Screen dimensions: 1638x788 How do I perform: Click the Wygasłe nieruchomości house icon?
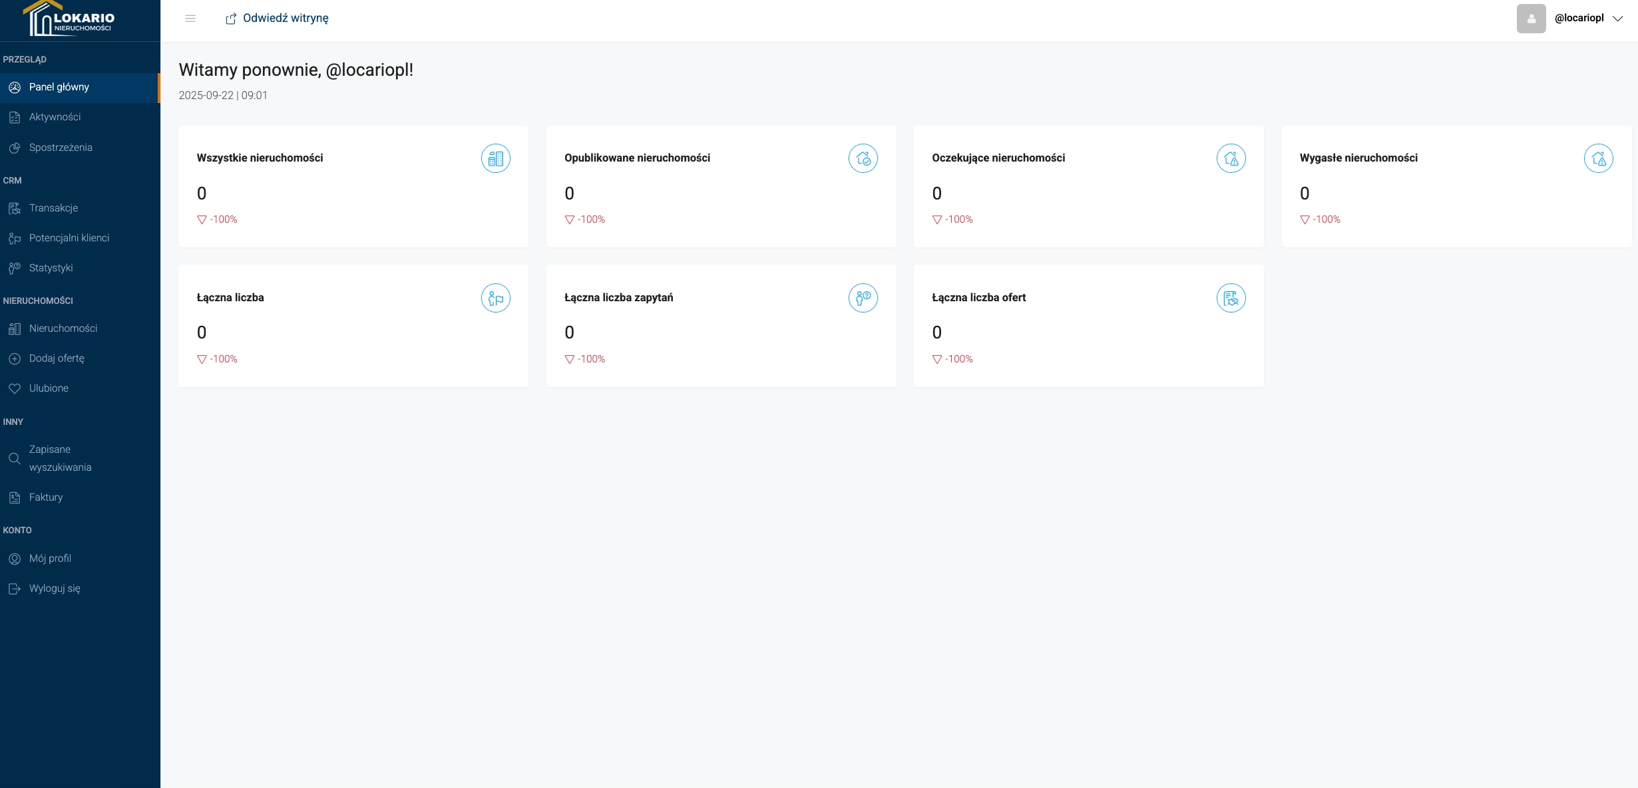click(1598, 158)
